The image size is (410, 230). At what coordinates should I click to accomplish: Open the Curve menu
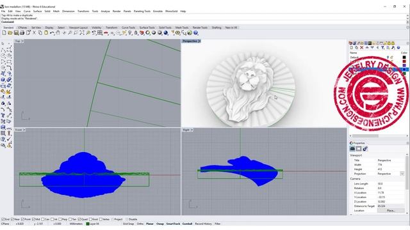coord(27,11)
